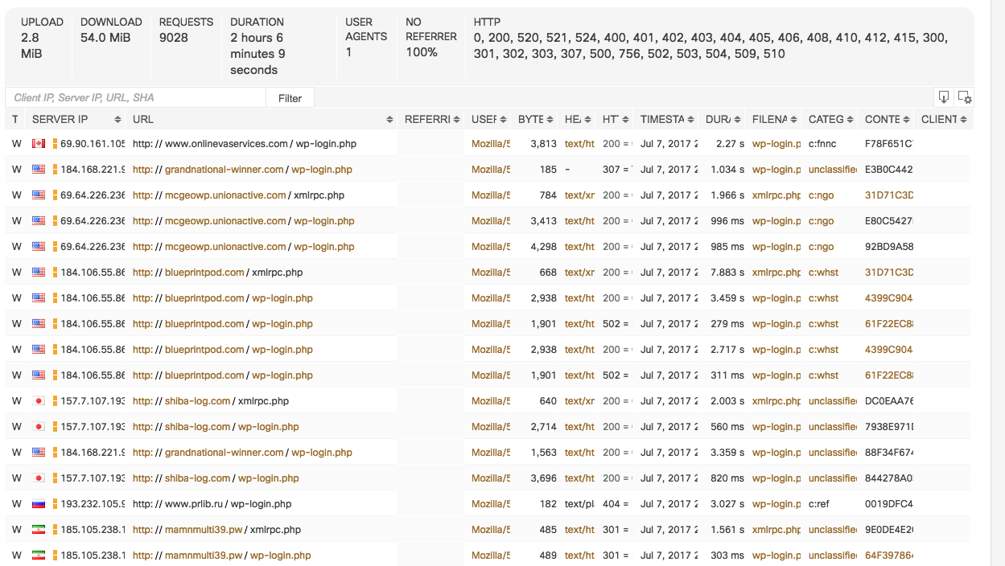Click the US flag in the blueprintpod.com xmlrpc.php row

click(x=38, y=273)
